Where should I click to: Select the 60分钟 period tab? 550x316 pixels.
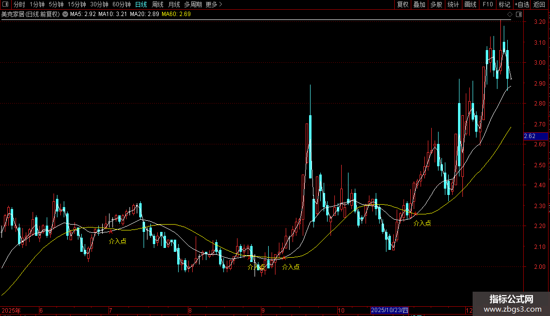[121, 4]
